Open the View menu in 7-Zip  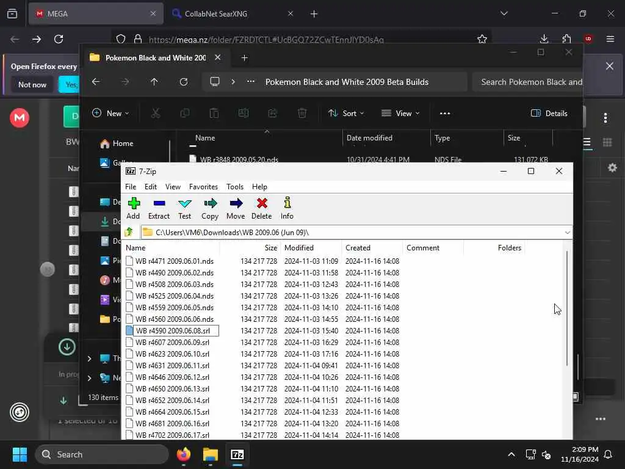pyautogui.click(x=173, y=187)
